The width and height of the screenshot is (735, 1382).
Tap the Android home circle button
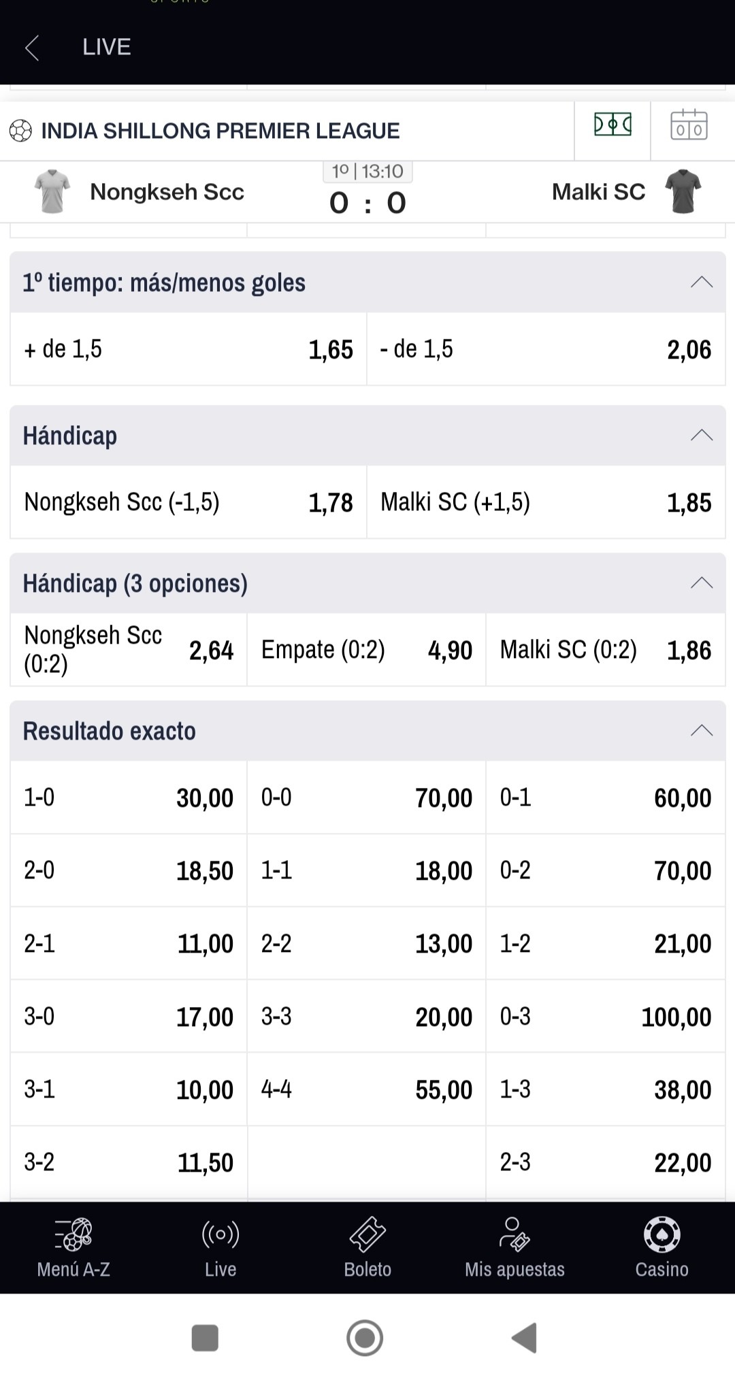(x=365, y=1337)
